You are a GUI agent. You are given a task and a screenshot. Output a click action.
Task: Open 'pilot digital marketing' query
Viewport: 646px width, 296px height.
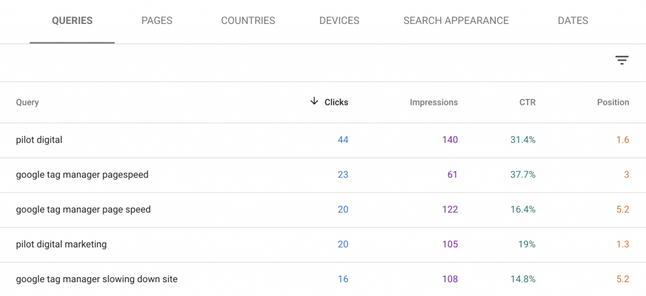(61, 244)
